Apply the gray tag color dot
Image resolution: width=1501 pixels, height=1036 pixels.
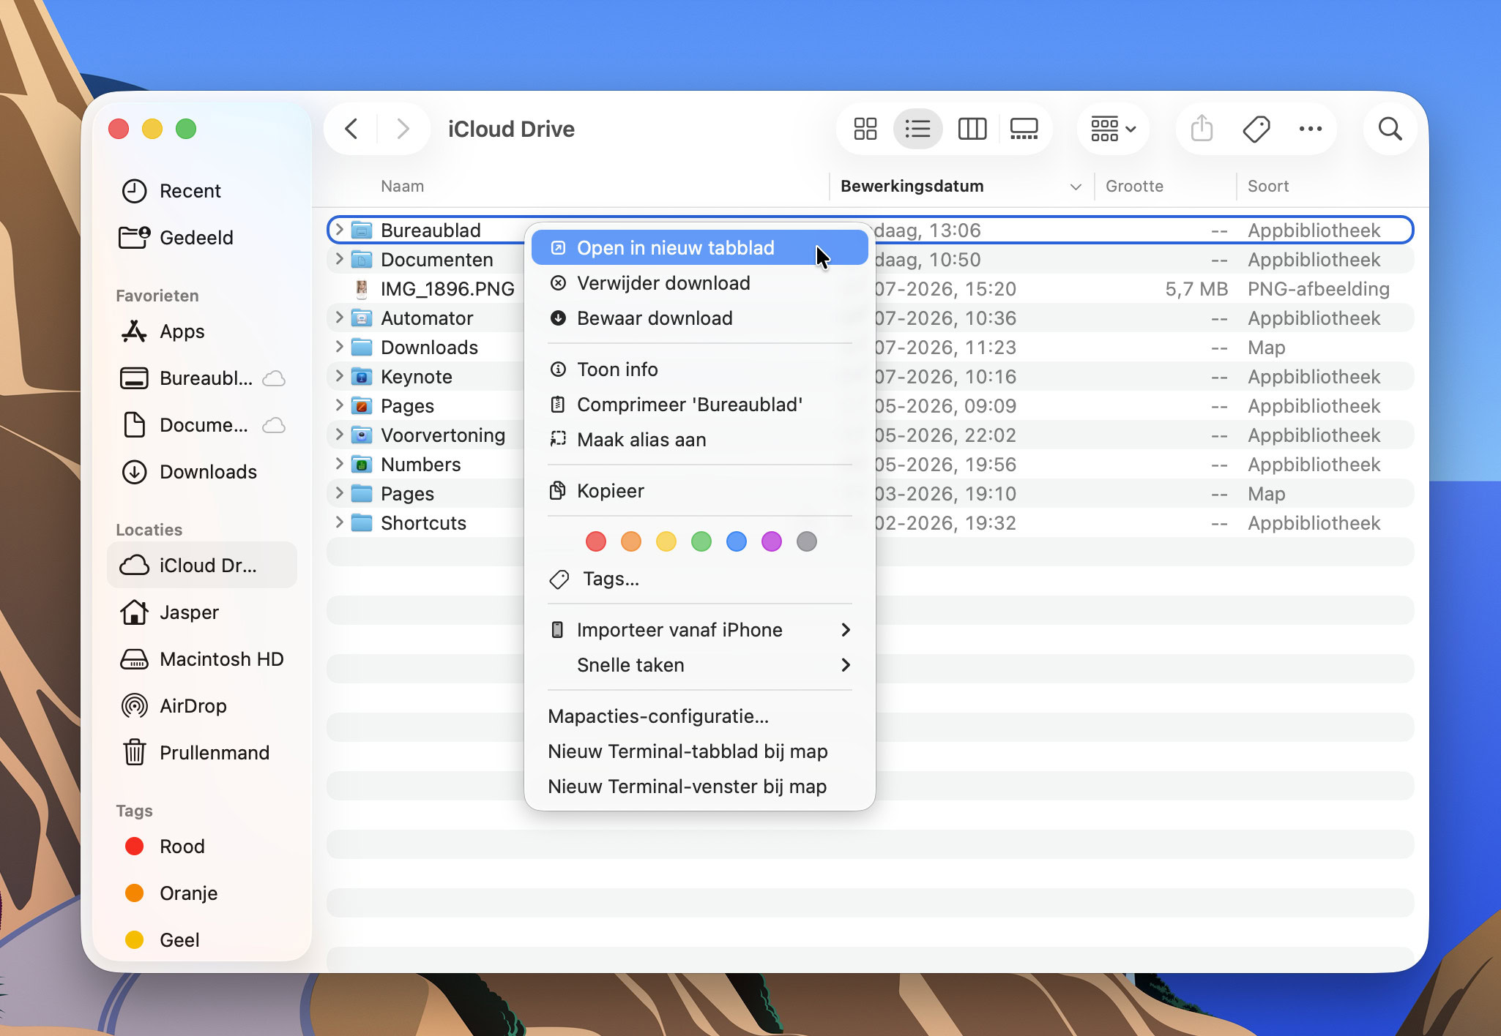pyautogui.click(x=807, y=541)
